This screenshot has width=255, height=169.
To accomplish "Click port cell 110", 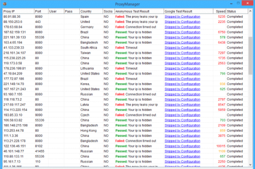I will [x=38, y=162].
